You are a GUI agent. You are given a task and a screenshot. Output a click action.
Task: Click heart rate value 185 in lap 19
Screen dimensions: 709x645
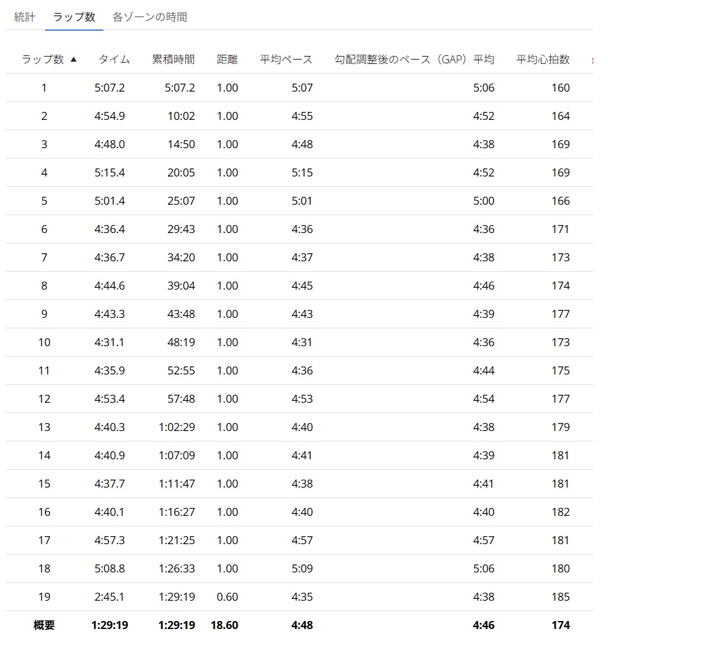(x=560, y=597)
